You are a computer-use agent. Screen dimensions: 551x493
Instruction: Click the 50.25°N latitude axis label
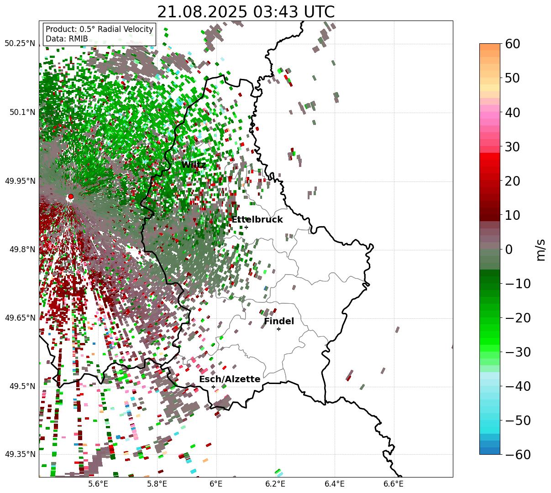point(20,44)
